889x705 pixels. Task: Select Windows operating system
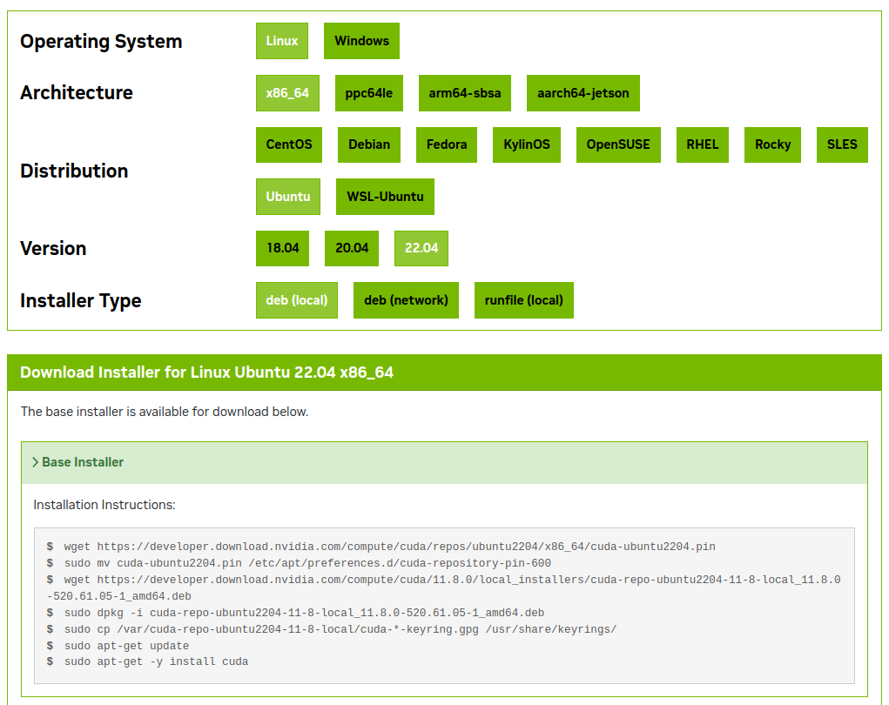click(361, 41)
